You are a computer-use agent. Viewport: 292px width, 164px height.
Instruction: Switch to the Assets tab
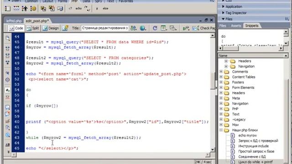[236, 26]
